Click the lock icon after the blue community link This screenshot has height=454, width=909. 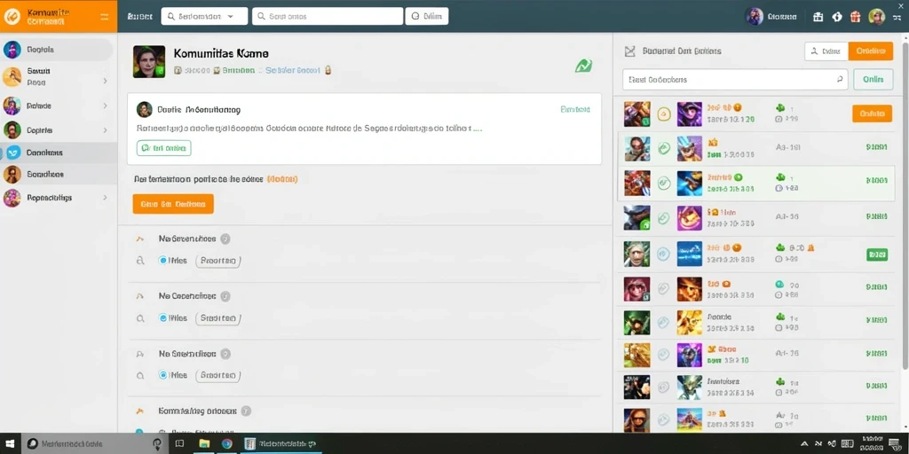click(328, 71)
